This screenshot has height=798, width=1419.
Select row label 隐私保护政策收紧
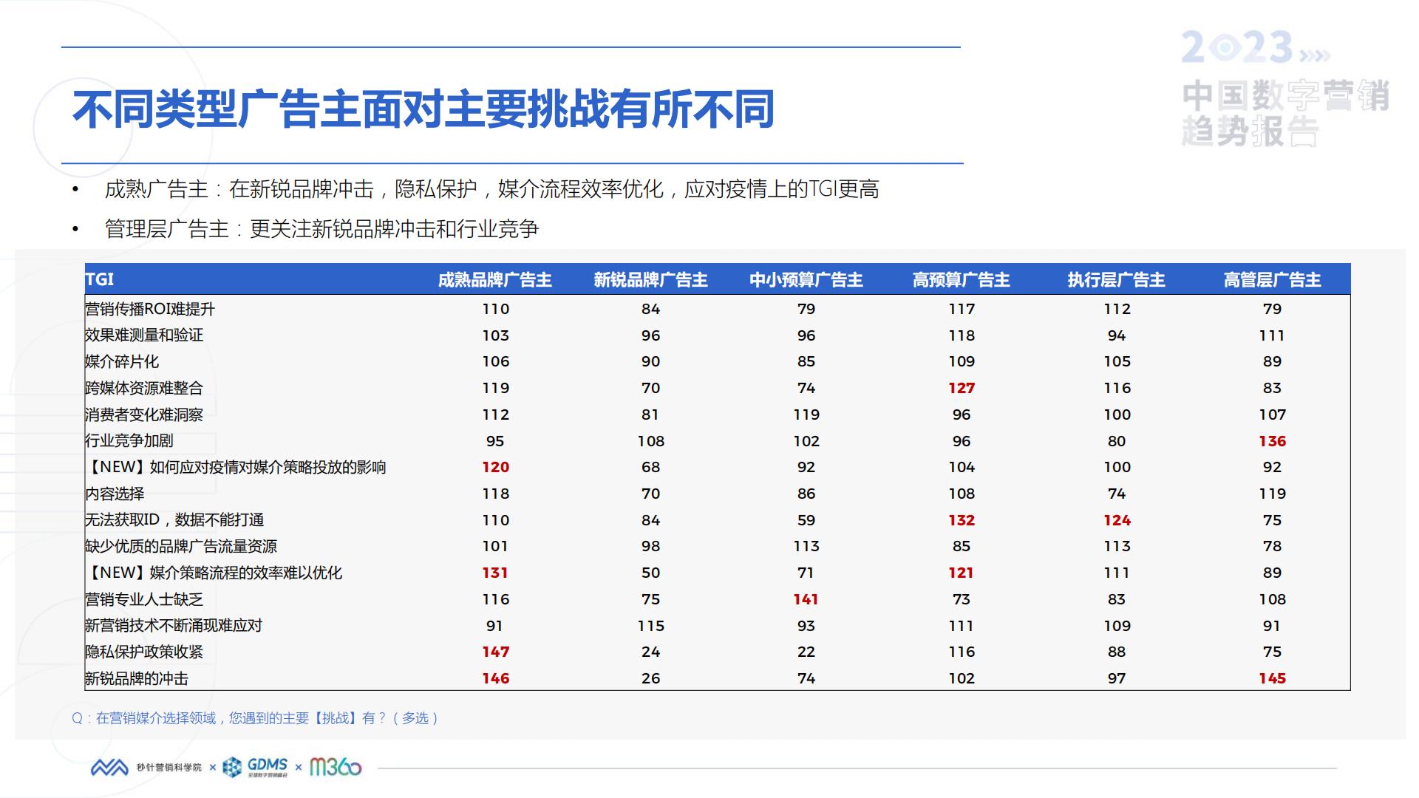(x=144, y=652)
